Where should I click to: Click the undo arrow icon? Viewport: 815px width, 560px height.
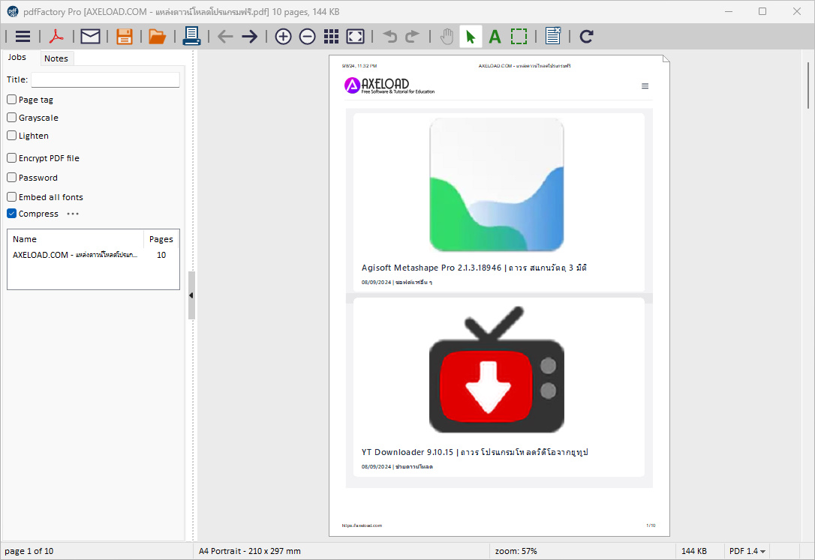pos(389,36)
